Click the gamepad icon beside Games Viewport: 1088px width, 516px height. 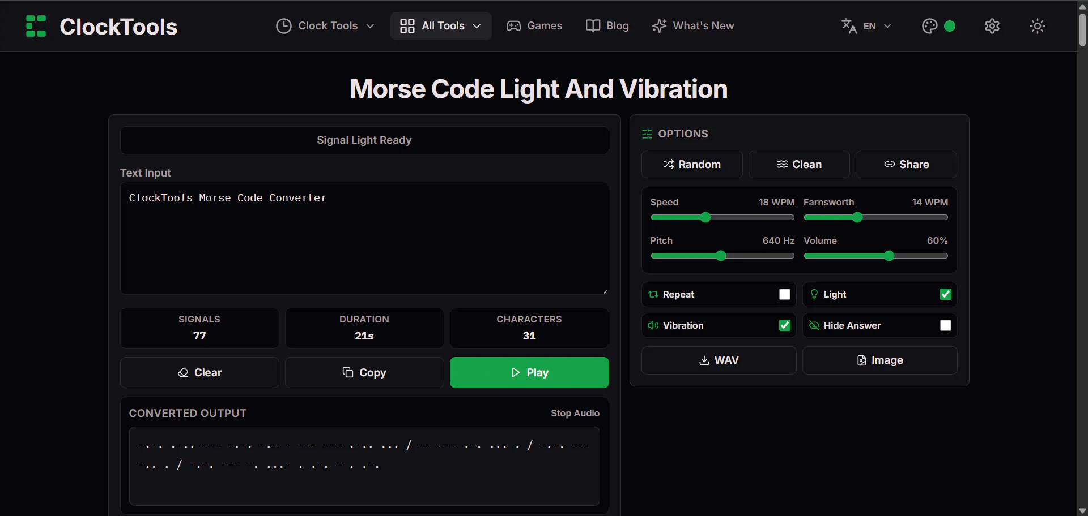point(513,26)
